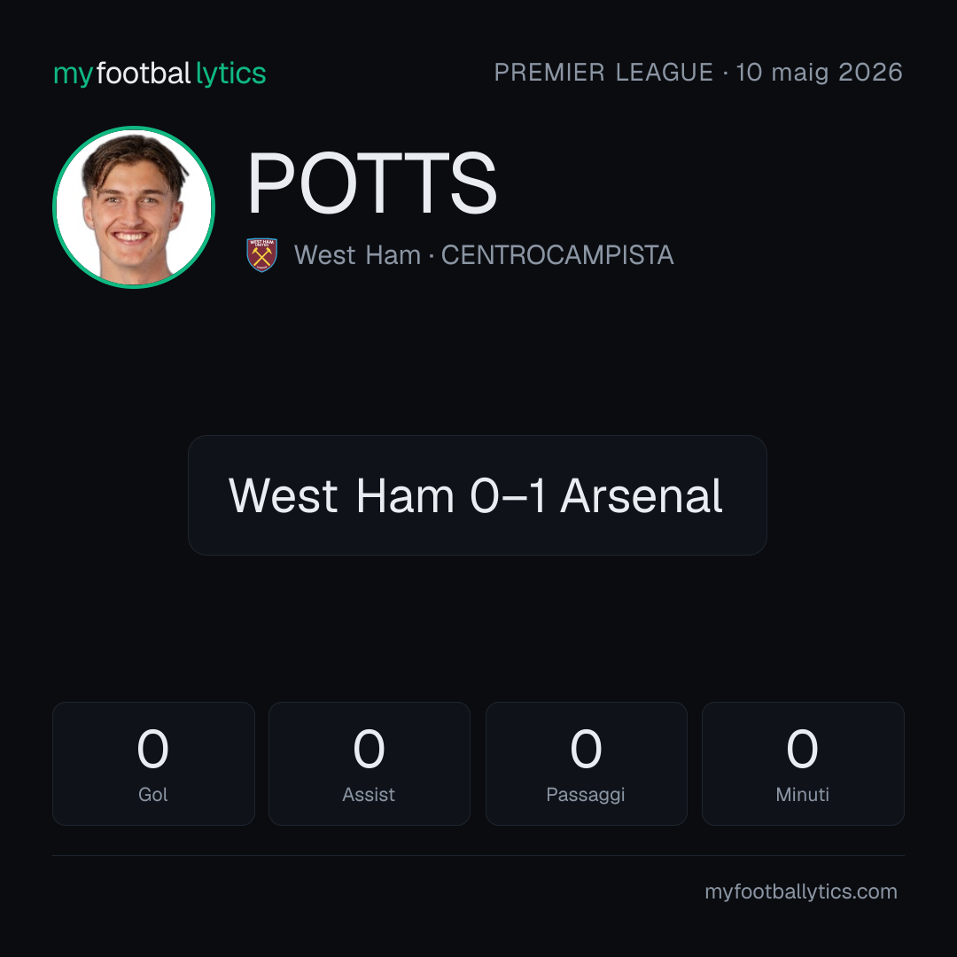This screenshot has height=957, width=957.
Task: Select the Gol stat card
Action: point(153,764)
